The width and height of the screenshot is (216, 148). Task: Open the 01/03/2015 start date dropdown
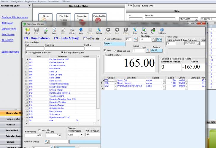(196, 19)
